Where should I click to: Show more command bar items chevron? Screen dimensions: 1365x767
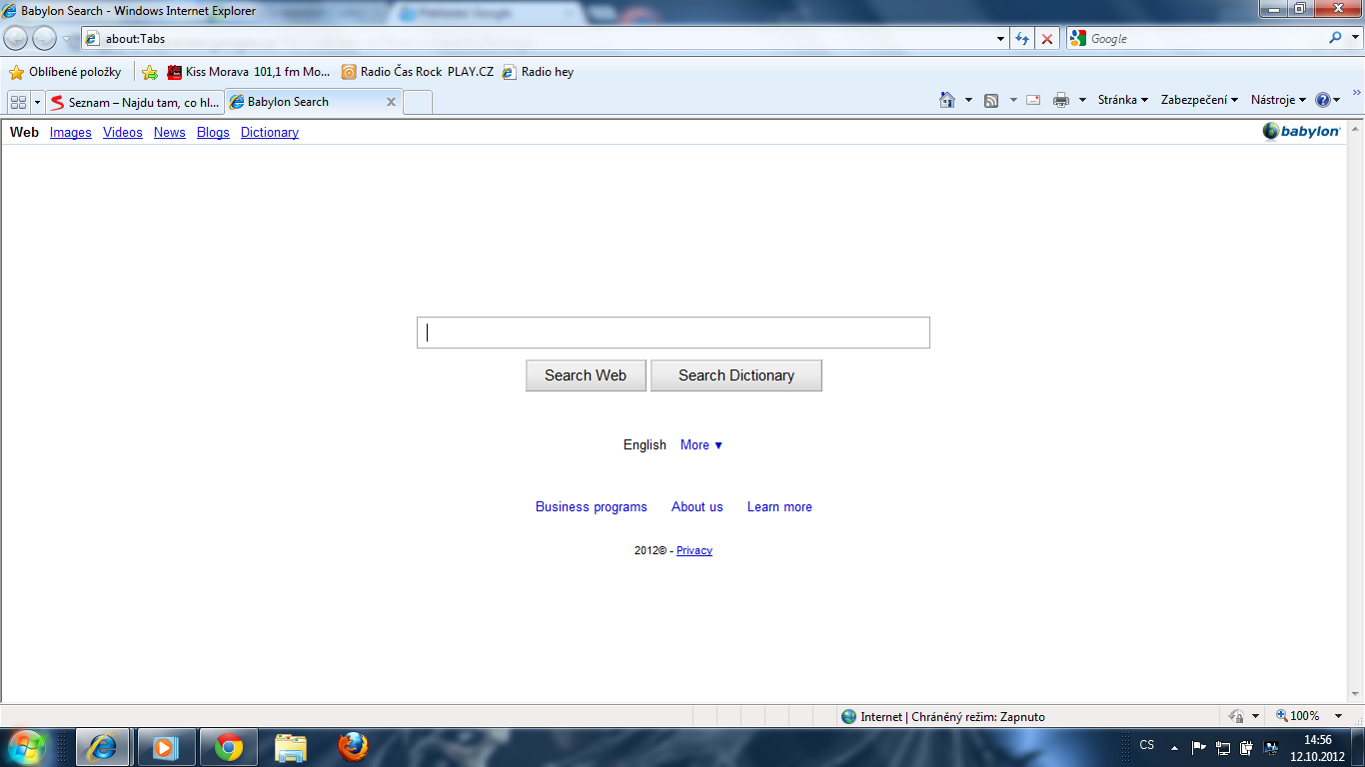(x=1356, y=92)
